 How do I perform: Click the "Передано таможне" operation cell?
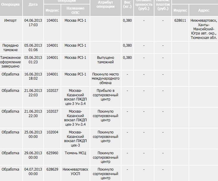pos(11,48)
